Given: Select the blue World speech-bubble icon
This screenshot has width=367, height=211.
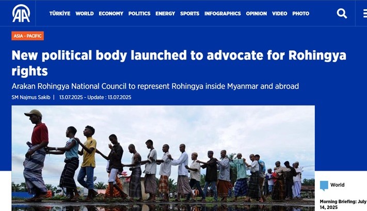Looking at the screenshot, I should point(324,186).
